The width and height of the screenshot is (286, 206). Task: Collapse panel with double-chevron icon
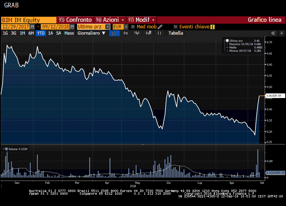click(273, 33)
